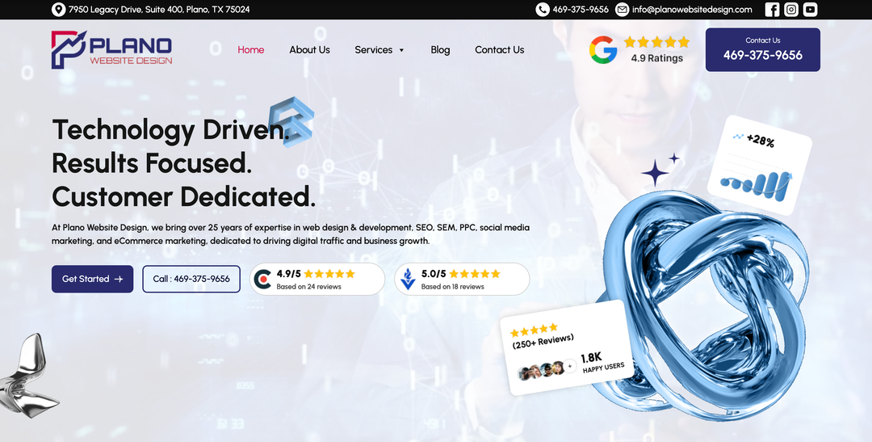
Task: Expand the Services dropdown arrow
Action: 401,50
